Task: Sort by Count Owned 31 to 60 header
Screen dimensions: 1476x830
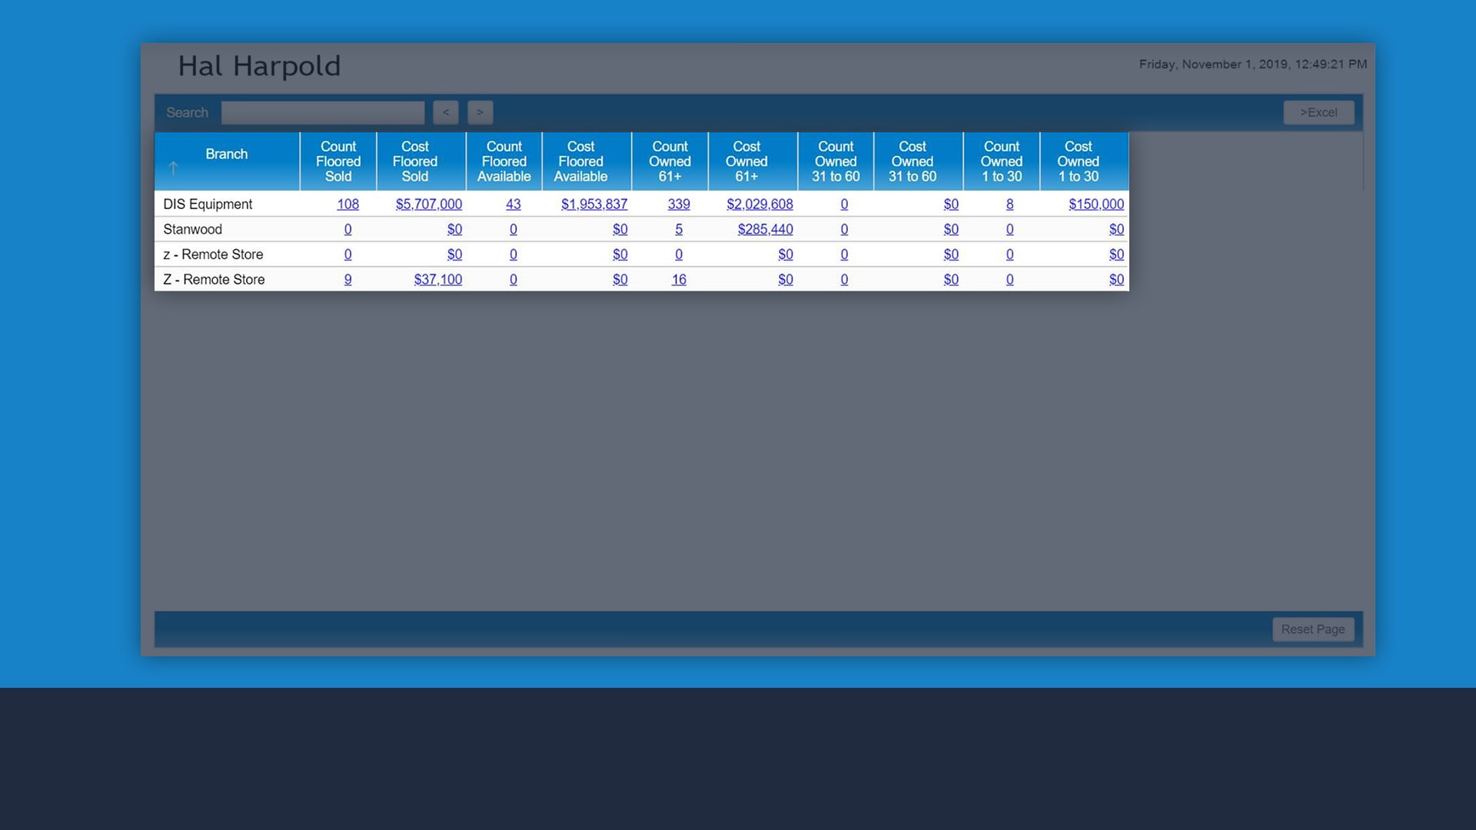Action: coord(836,161)
